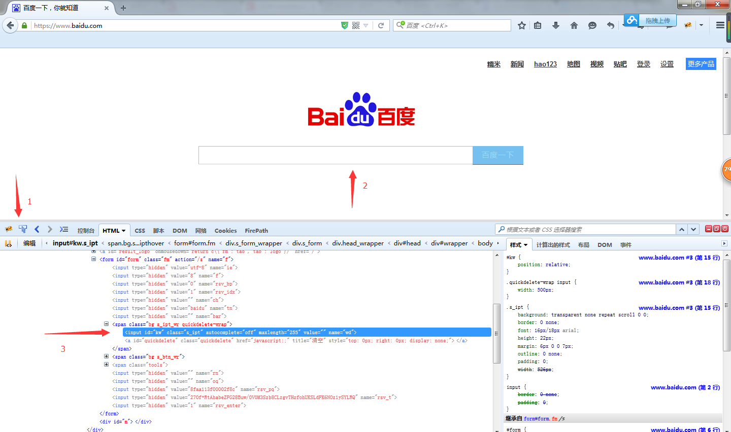The image size is (731, 432).
Task: Go to the browser home page icon
Action: (574, 25)
